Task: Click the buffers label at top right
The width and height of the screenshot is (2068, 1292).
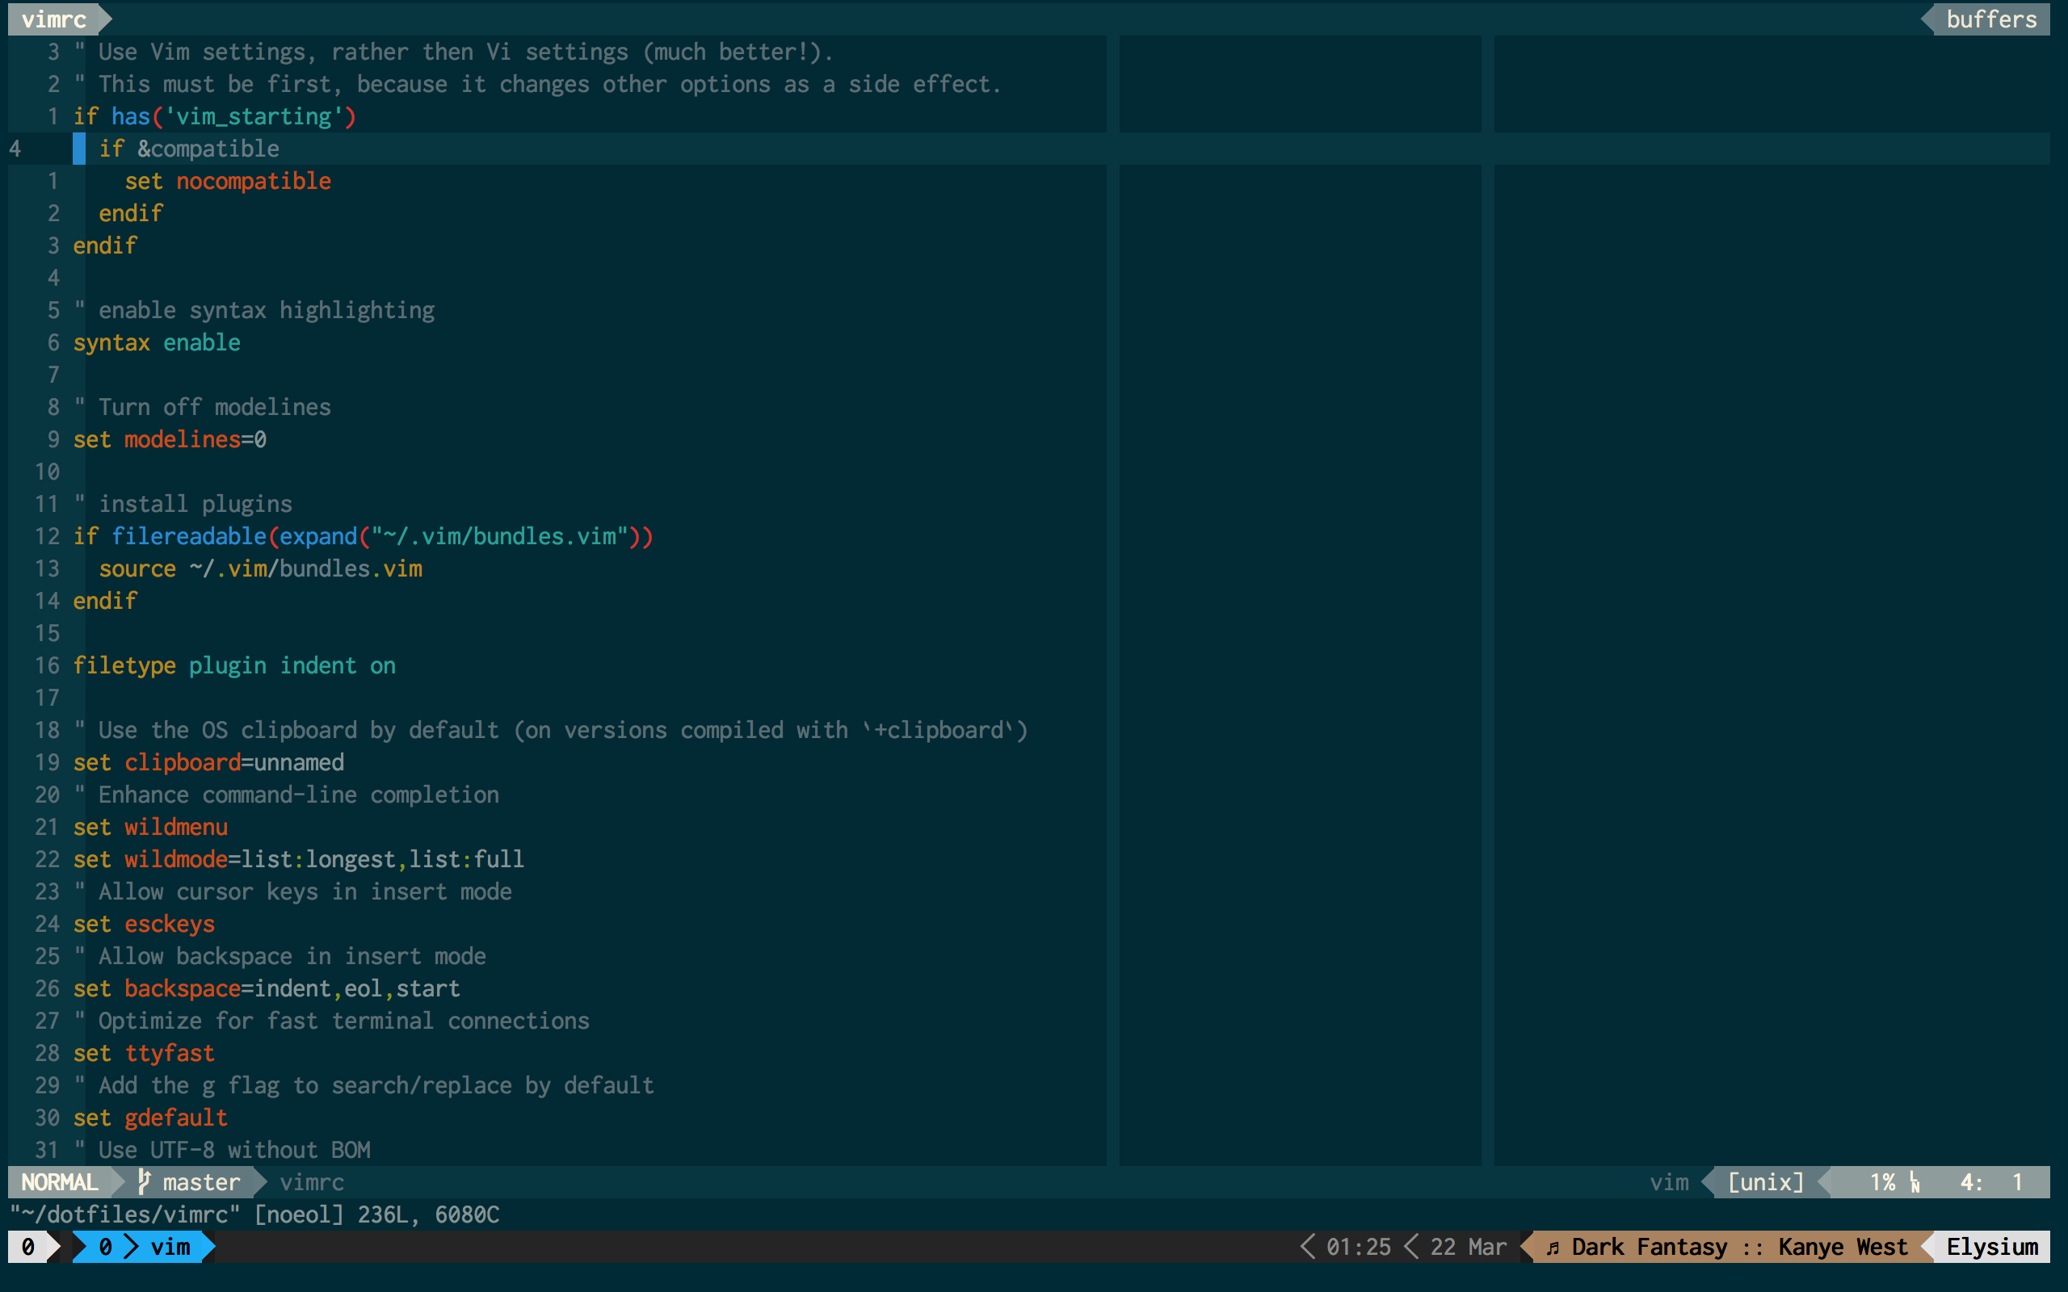Action: pyautogui.click(x=1991, y=19)
